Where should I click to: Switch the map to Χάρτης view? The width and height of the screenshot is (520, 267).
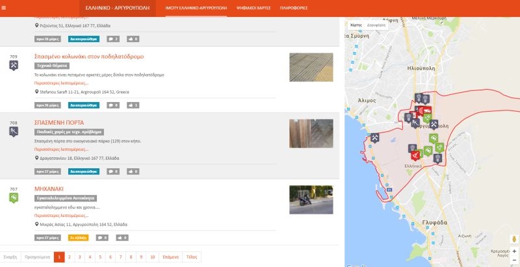coord(356,24)
